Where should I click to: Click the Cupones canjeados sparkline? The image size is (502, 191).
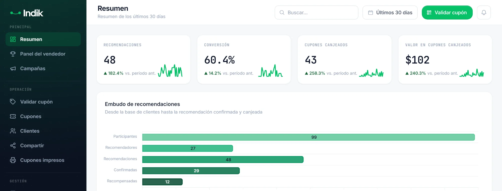371,73
